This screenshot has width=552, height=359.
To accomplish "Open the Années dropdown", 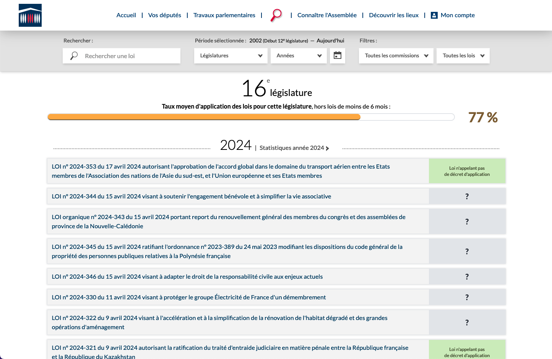I will click(299, 56).
